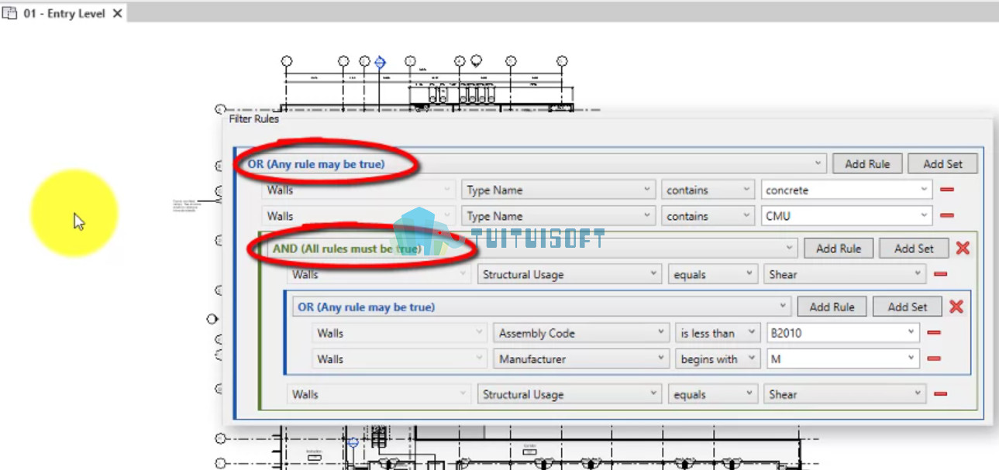Click the 'concrete' value field
Screen dimensions: 999x470
point(846,190)
